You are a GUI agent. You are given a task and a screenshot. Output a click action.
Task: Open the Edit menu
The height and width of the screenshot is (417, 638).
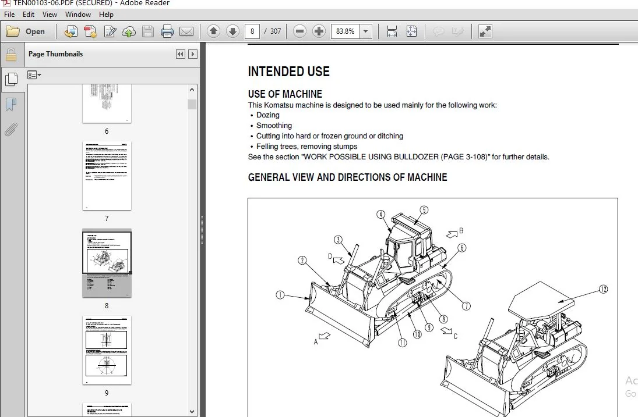[x=29, y=14]
